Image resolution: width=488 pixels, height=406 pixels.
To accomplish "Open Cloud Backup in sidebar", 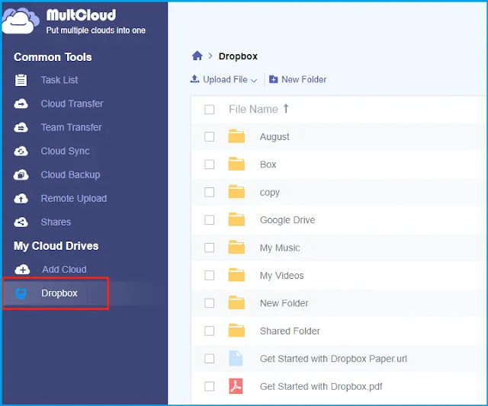I will 70,174.
